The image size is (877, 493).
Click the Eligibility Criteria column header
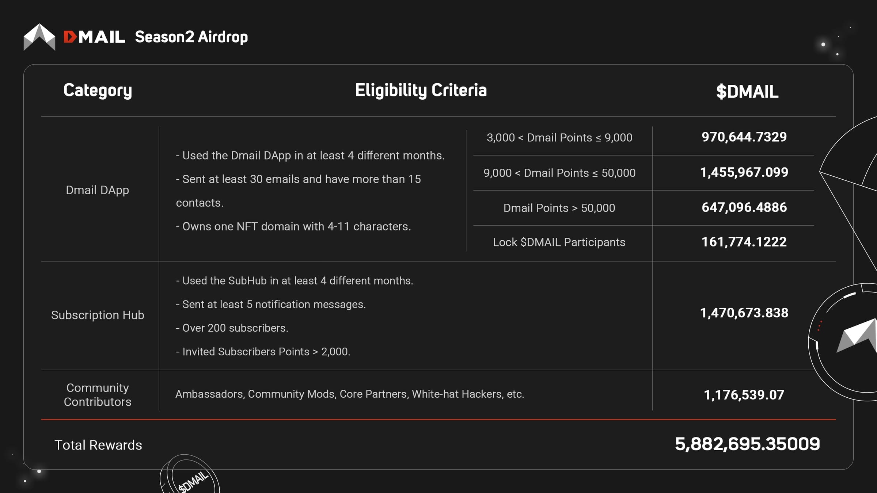click(421, 90)
